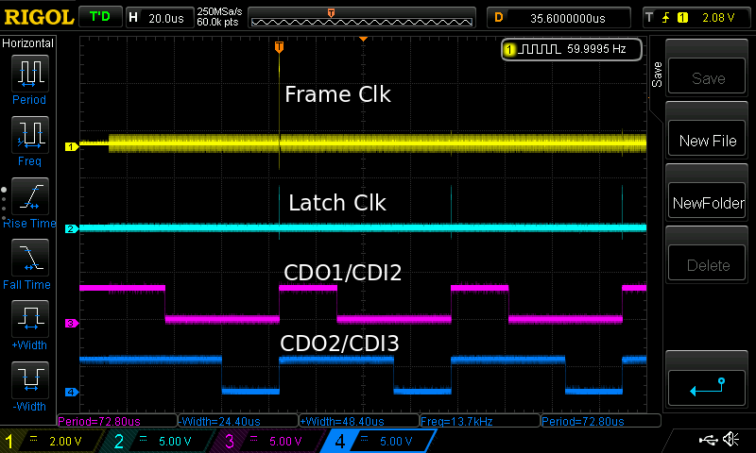This screenshot has width=756, height=453.
Task: Click the RIGOL logo
Action: coord(39,17)
